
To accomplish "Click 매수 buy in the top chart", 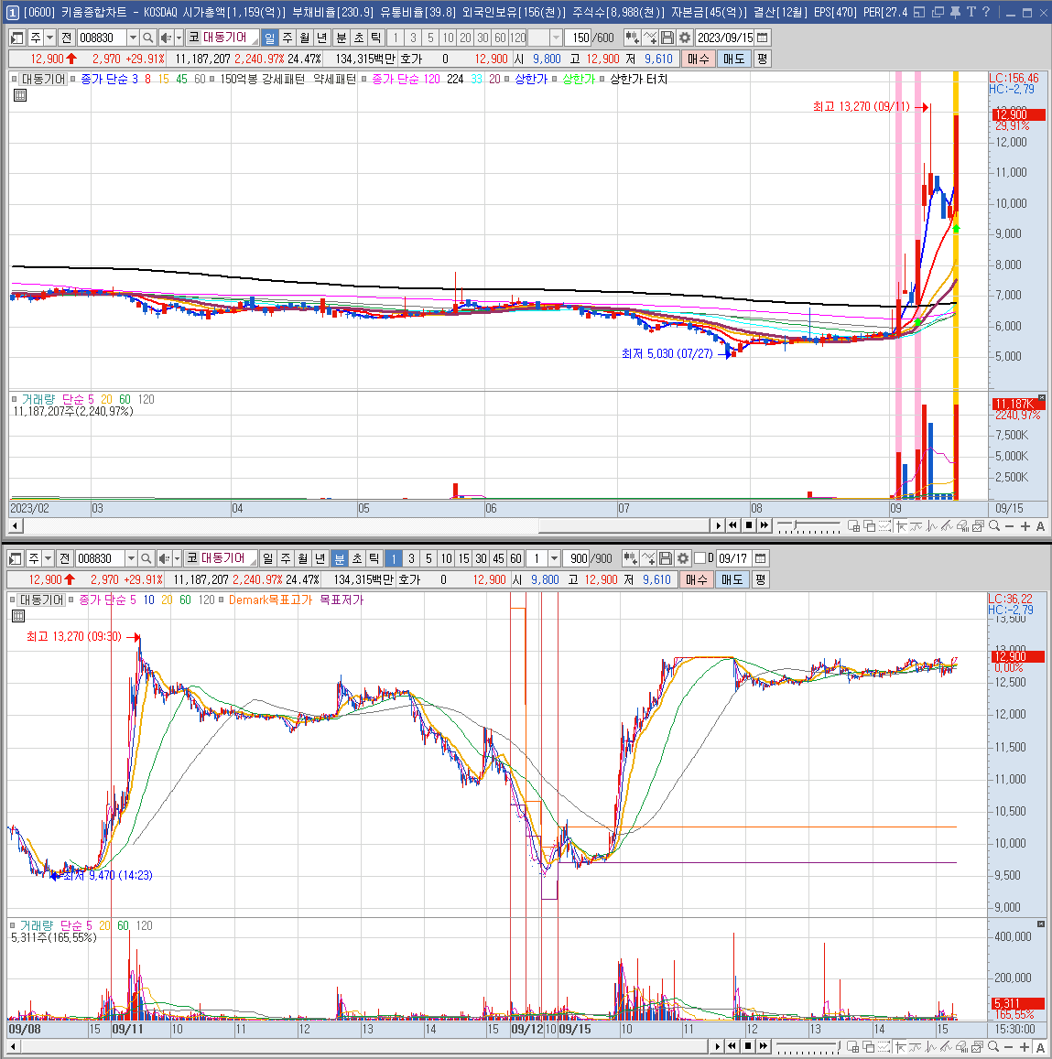I will coord(698,59).
